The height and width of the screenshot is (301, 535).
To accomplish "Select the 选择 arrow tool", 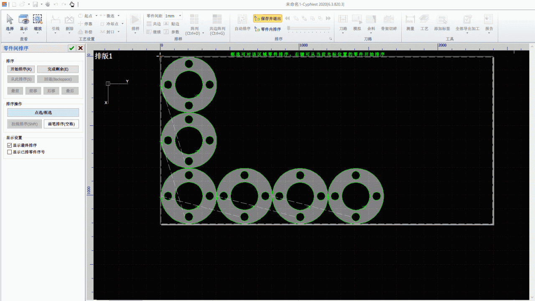I will (x=10, y=22).
